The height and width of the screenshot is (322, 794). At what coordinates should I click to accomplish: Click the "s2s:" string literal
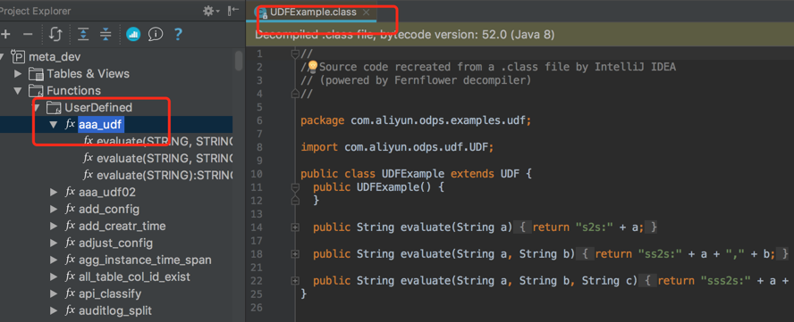594,227
